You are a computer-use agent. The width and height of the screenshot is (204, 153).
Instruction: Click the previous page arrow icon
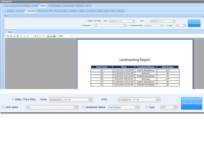[25, 36]
